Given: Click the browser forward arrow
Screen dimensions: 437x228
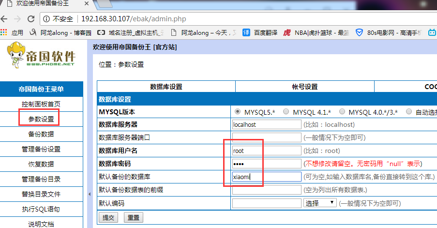Looking at the screenshot, I should tap(17, 19).
